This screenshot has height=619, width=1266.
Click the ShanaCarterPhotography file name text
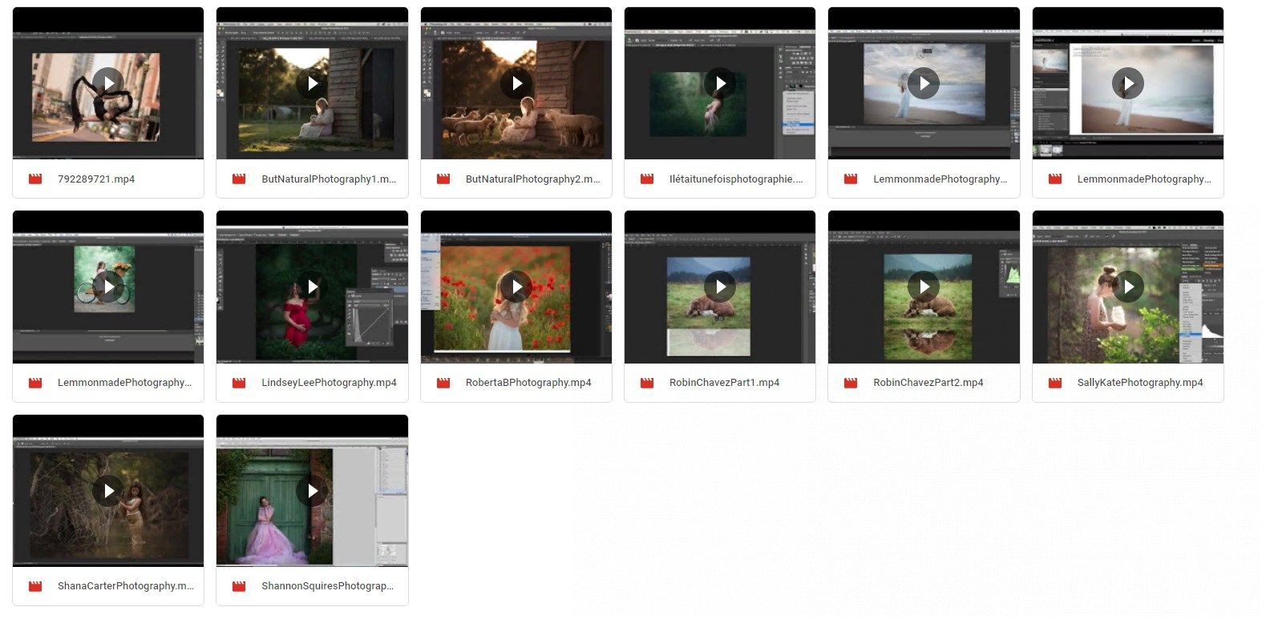pos(125,586)
